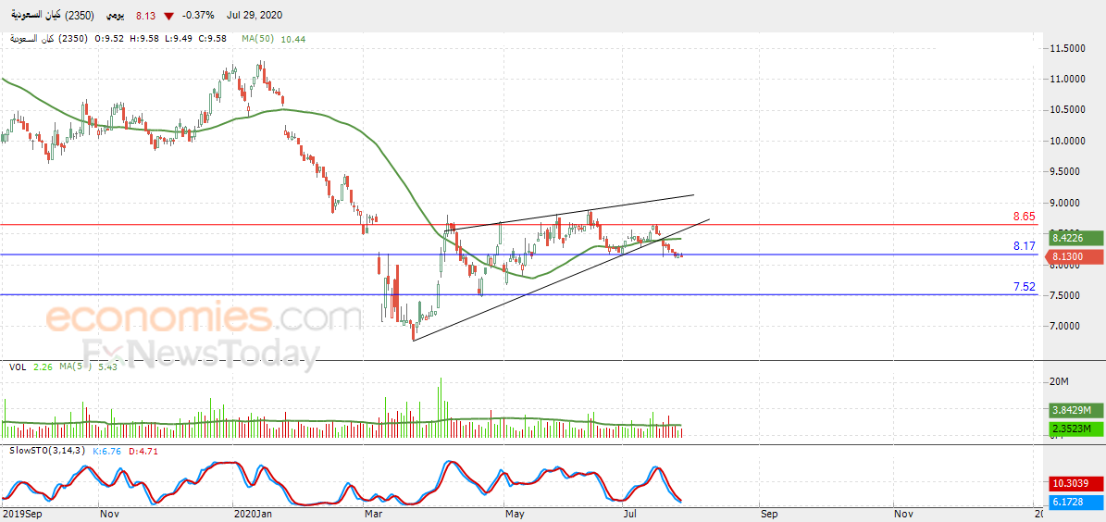
Task: Select the 8.17 blue support level label
Action: tap(1025, 246)
